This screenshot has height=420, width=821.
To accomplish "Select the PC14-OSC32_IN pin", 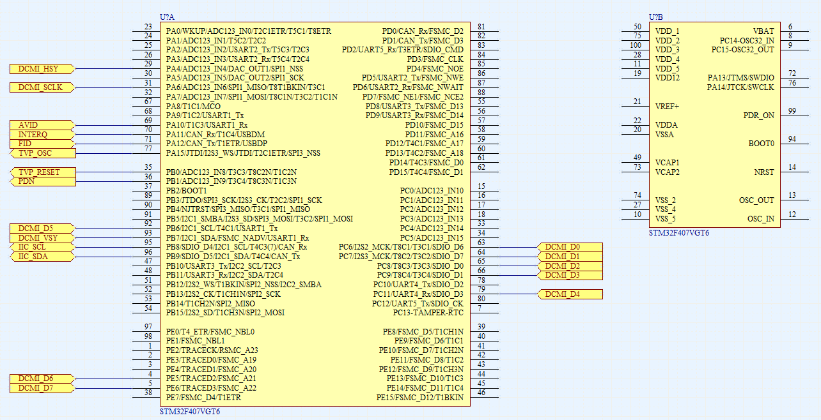I will pos(747,40).
